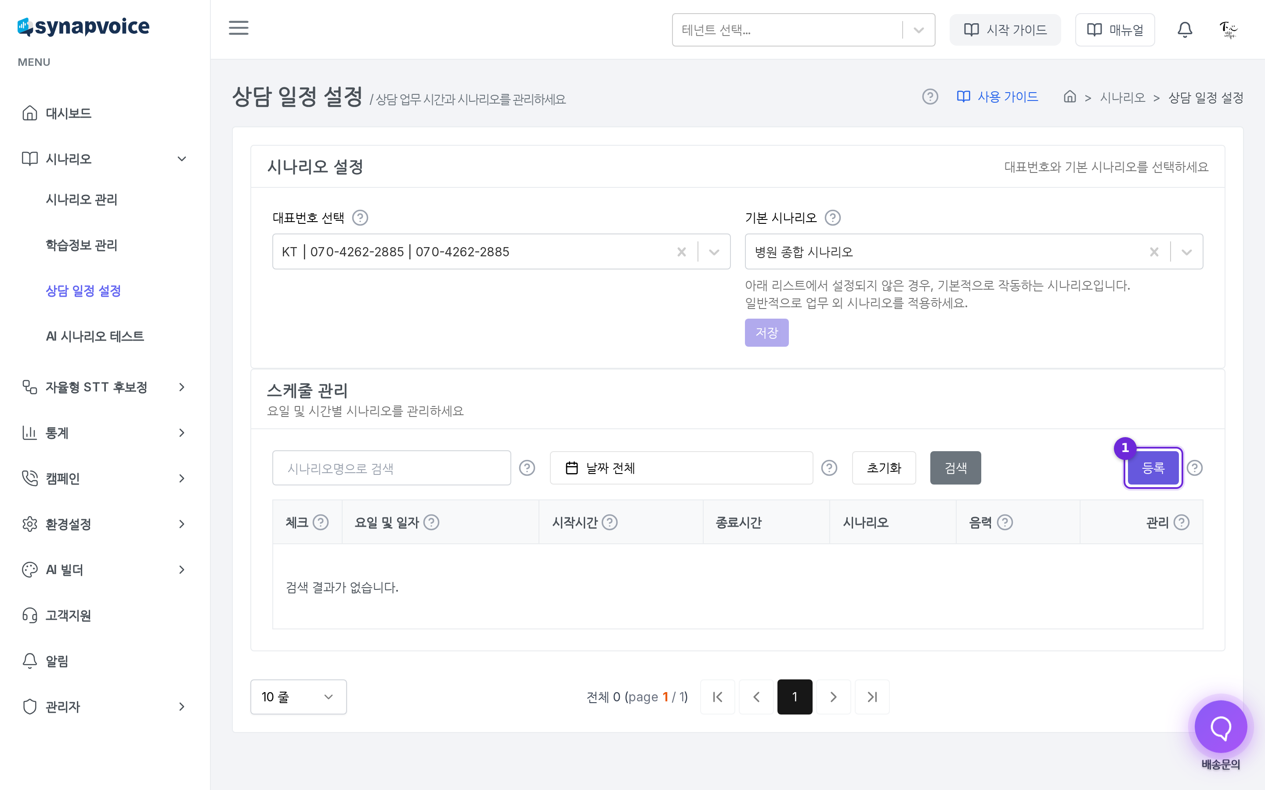Open 상담 일정 설정 submenu item
This screenshot has height=790, width=1265.
pos(83,291)
